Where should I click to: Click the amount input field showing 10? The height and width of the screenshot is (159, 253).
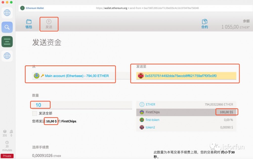pos(40,104)
